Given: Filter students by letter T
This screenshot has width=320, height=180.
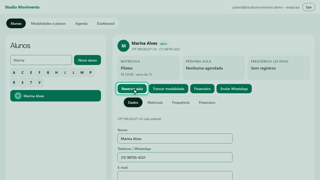Looking at the screenshot, I should coord(31,82).
